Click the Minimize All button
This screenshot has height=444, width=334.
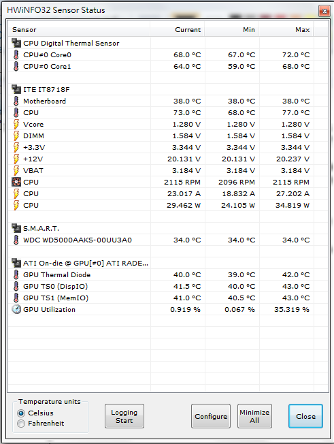point(254,416)
